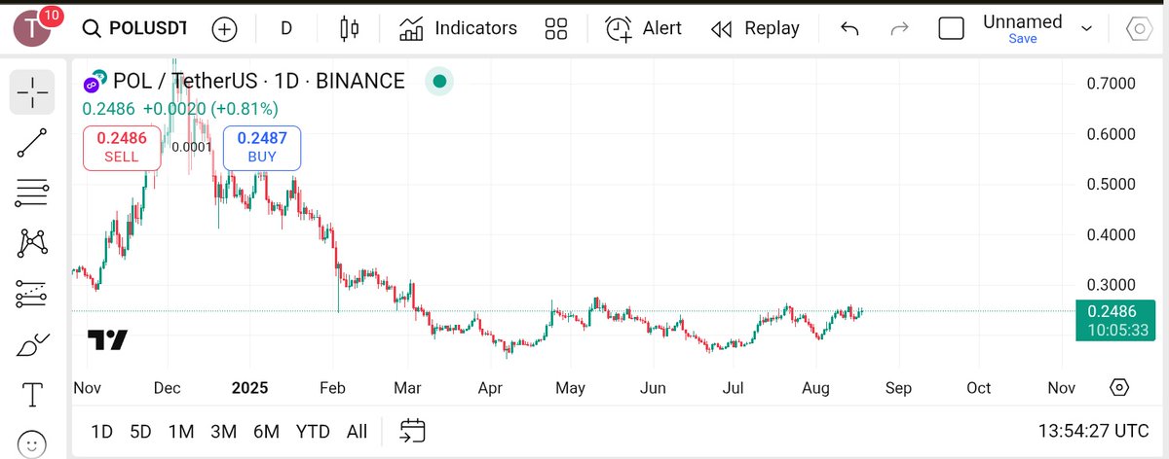Start bar Replay mode
Image resolution: width=1169 pixels, height=459 pixels.
(x=755, y=29)
